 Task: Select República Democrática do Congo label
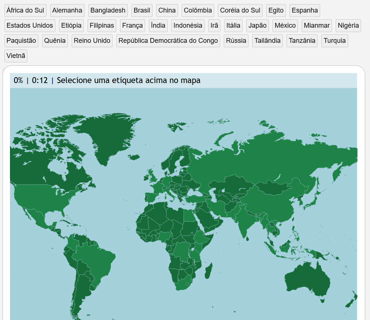pyautogui.click(x=168, y=41)
